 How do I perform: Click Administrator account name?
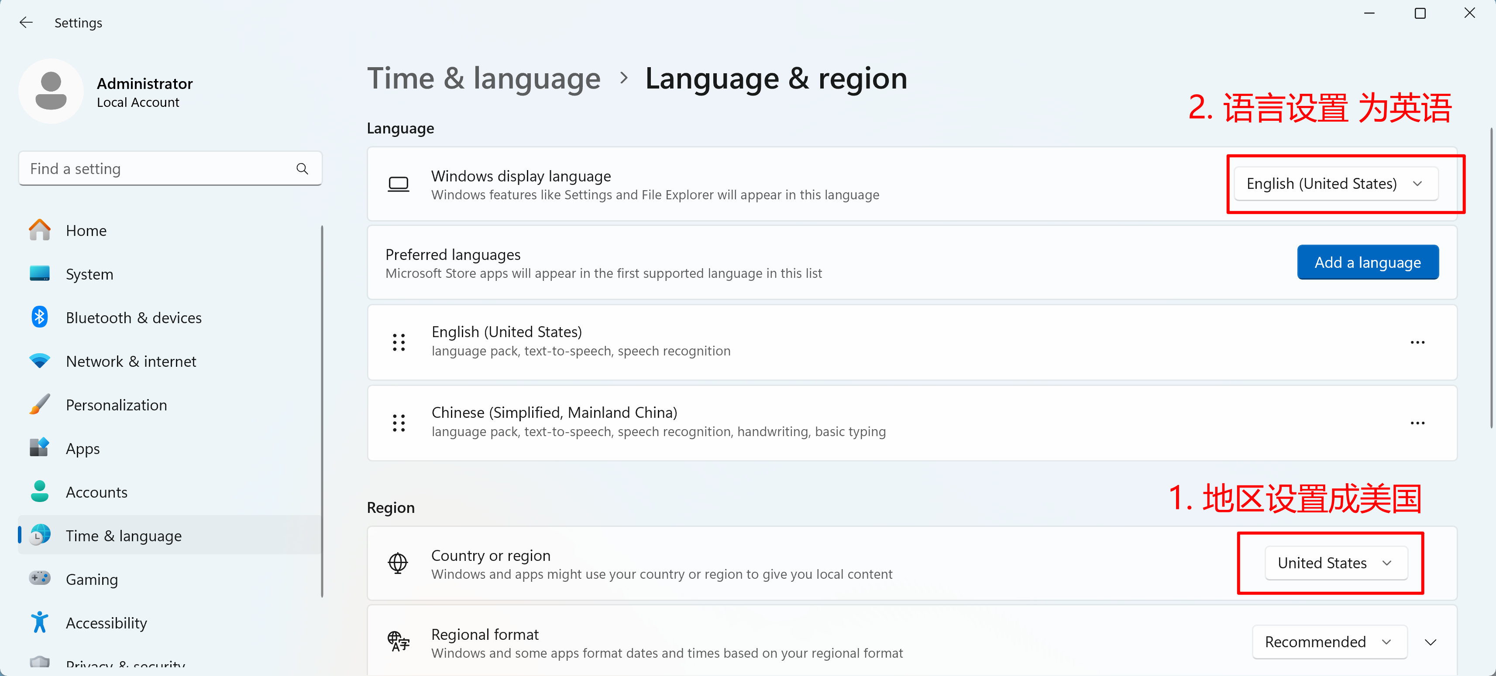coord(144,84)
